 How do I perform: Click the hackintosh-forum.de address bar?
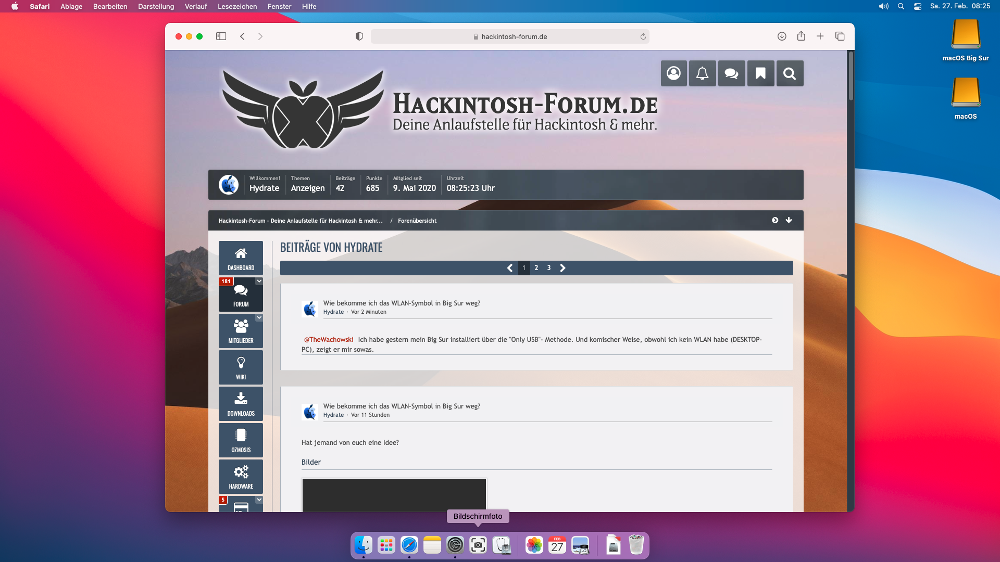(x=509, y=36)
